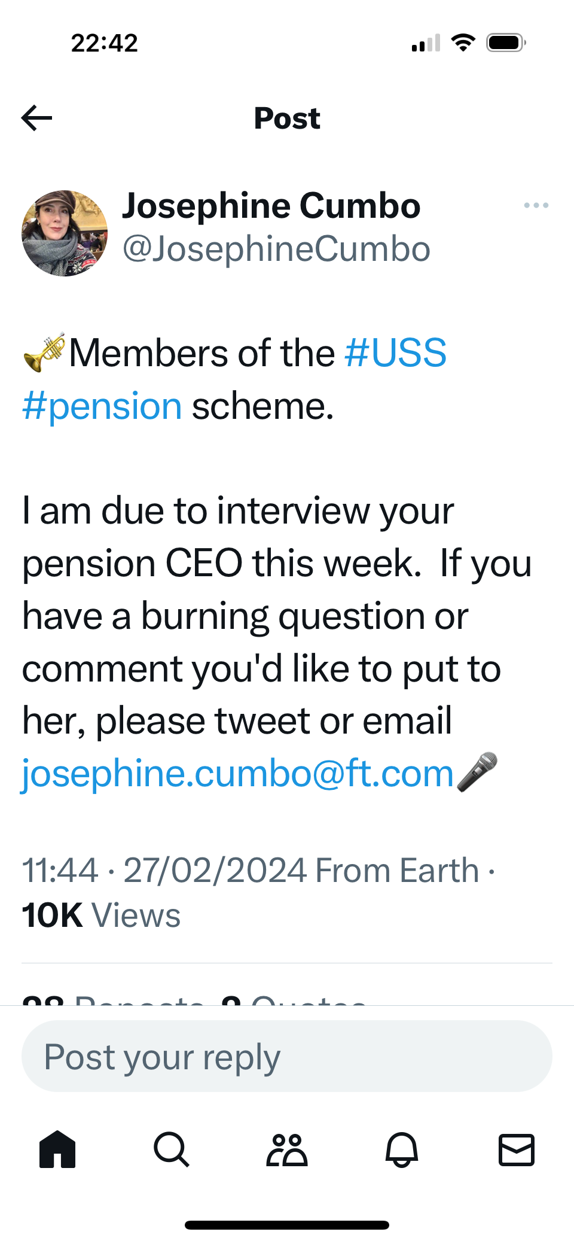
Task: Tap the battery icon in status bar
Action: coord(506,43)
